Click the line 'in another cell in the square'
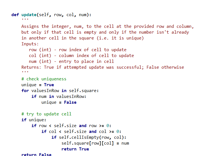Viewport: 201px width, 156px height. click(83, 38)
